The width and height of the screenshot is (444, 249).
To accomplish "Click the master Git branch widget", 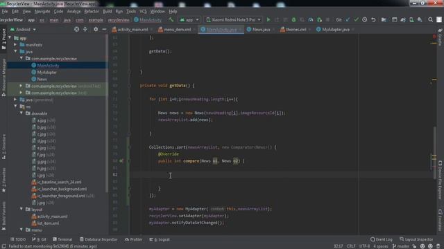I will pos(401,246).
